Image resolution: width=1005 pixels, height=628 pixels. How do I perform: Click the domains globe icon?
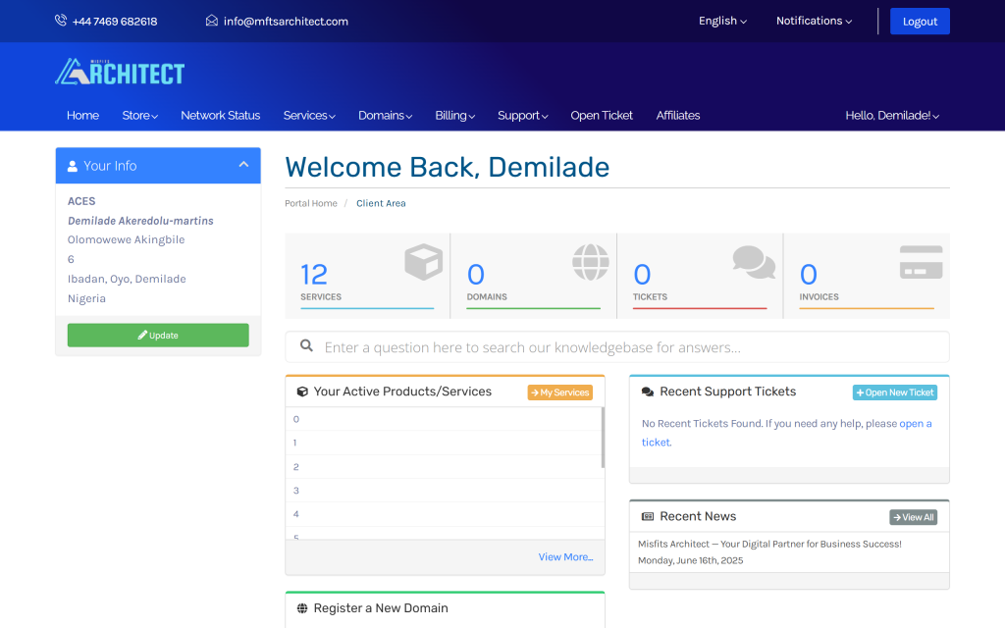pyautogui.click(x=590, y=262)
